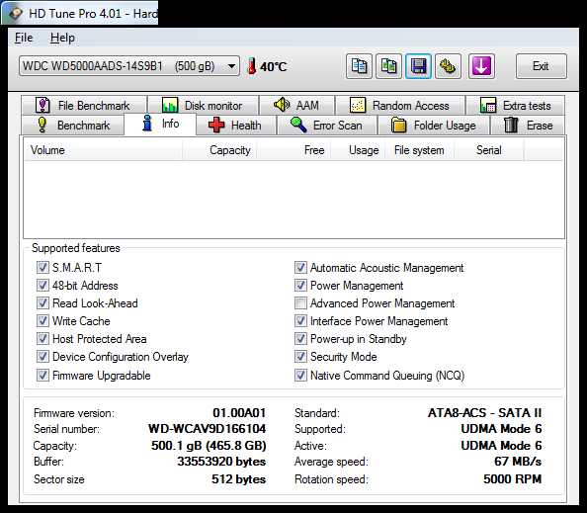This screenshot has width=587, height=513.
Task: Switch to the Error Scan tab
Action: 327,126
